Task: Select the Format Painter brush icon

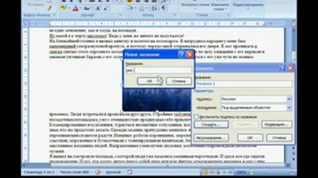Action: [49, 8]
